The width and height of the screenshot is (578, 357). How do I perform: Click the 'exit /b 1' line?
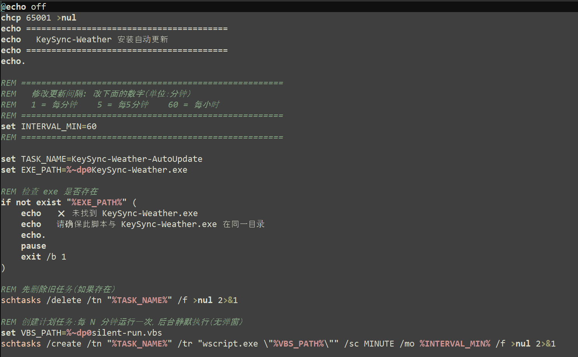click(43, 257)
